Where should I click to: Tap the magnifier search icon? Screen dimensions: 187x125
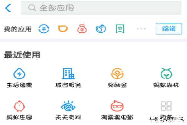click(32, 8)
